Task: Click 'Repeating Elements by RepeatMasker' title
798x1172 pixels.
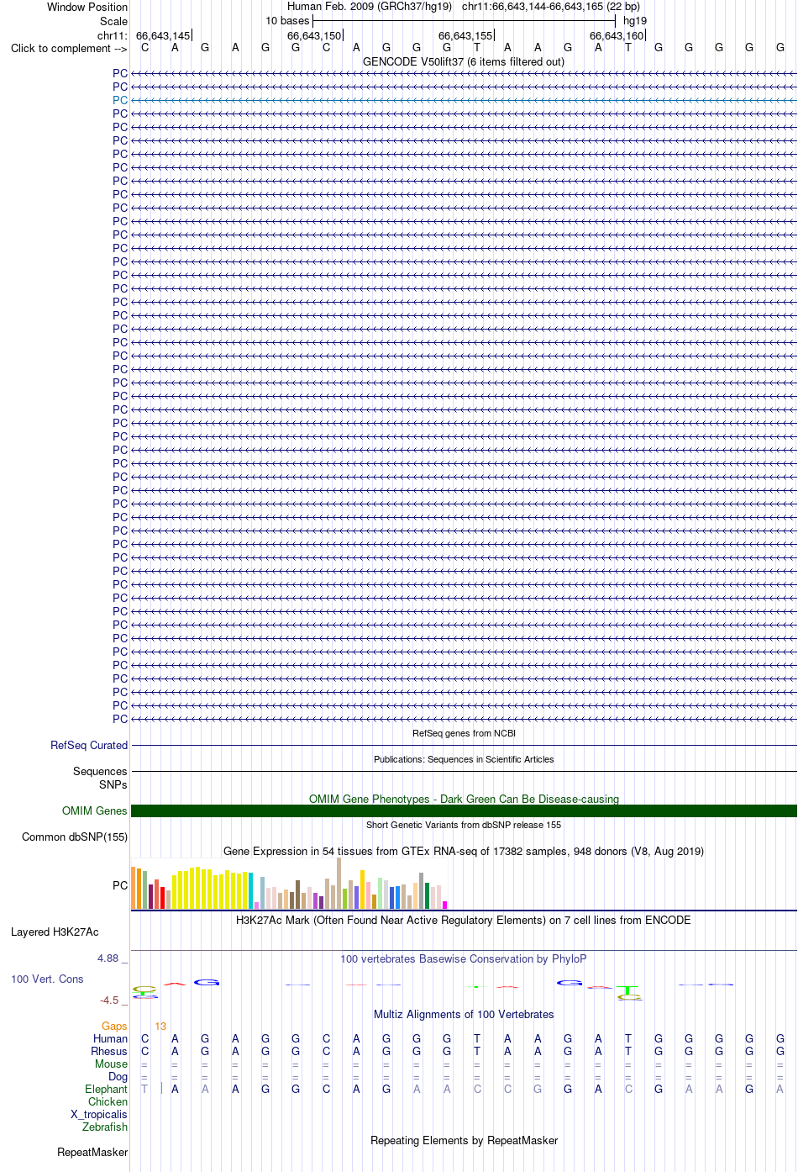Action: coord(464,1140)
